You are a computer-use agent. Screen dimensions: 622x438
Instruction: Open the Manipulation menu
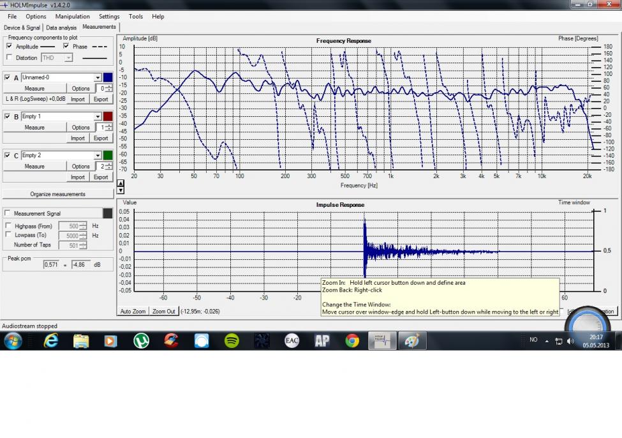tap(72, 17)
